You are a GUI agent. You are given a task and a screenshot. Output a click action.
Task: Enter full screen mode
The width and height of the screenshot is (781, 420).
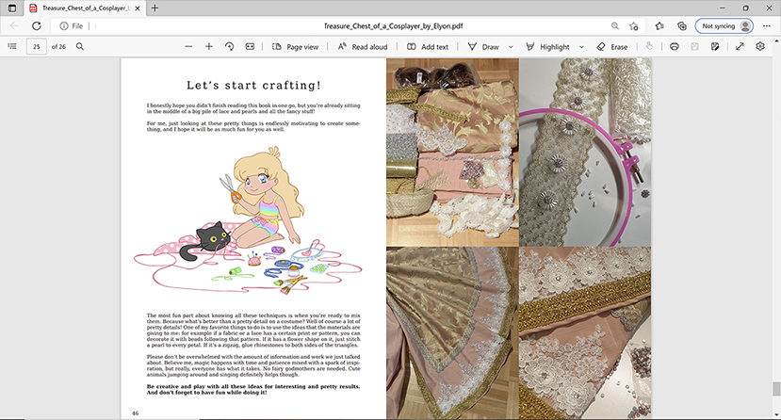(x=740, y=46)
